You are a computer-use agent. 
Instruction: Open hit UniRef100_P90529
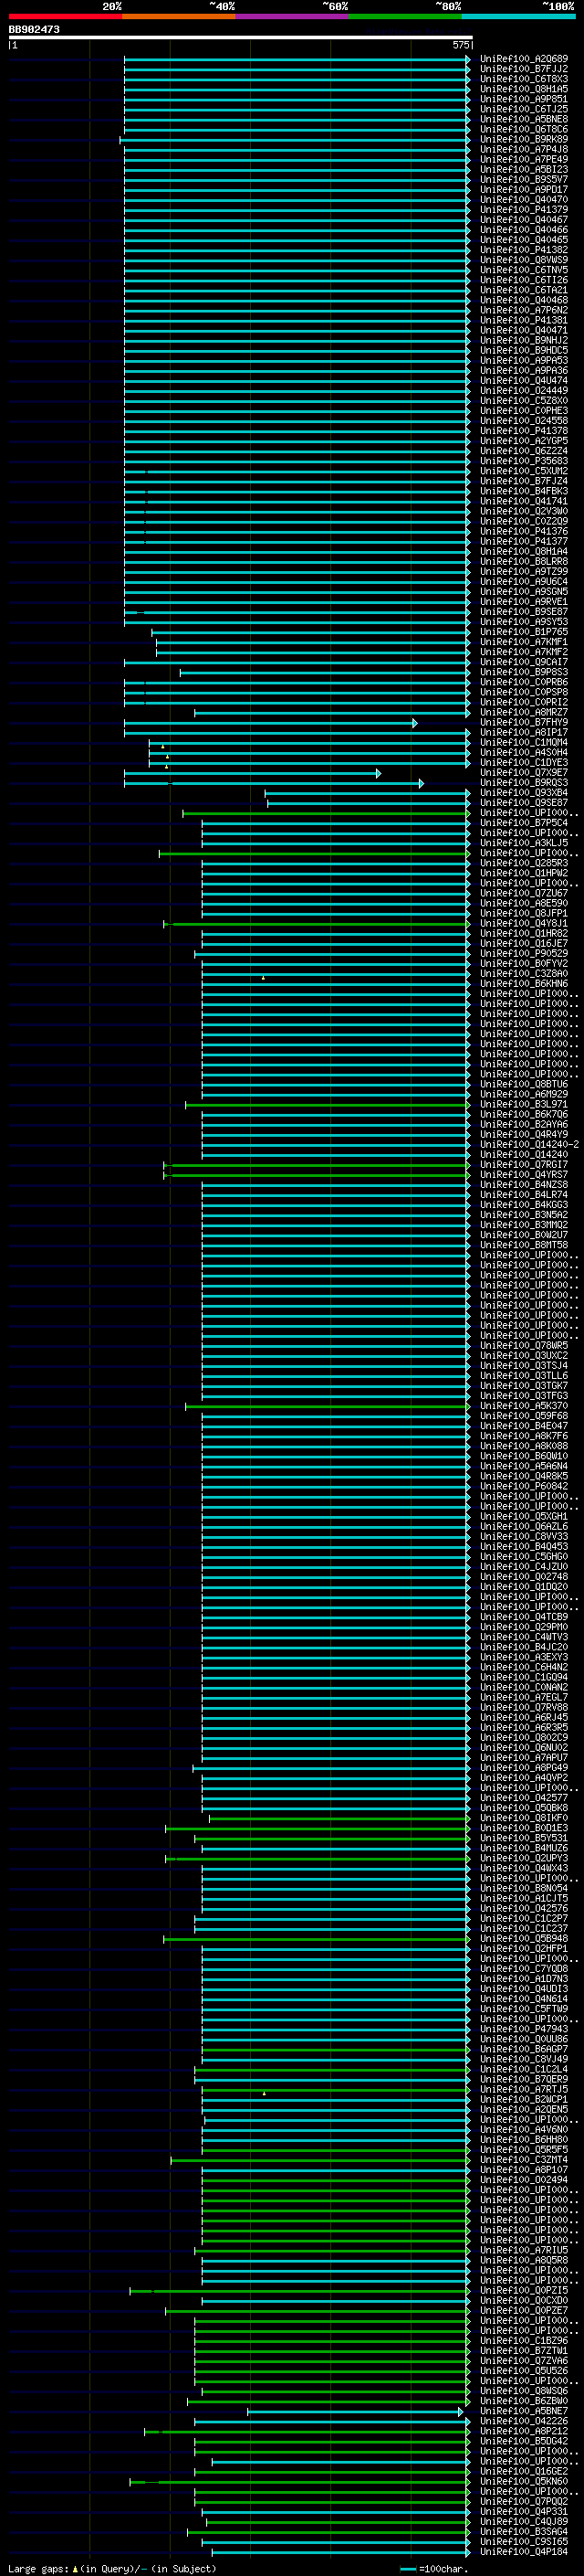coord(524,953)
